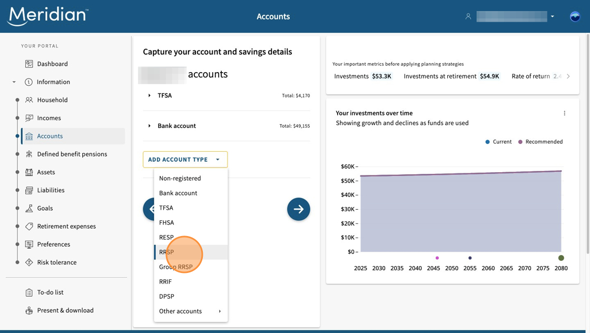
Task: Click the green timeline marker at 2080
Action: click(561, 258)
